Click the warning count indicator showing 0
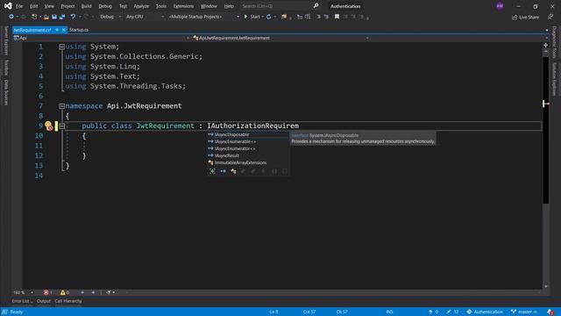Screen dimensions: 561x316 [x=65, y=292]
